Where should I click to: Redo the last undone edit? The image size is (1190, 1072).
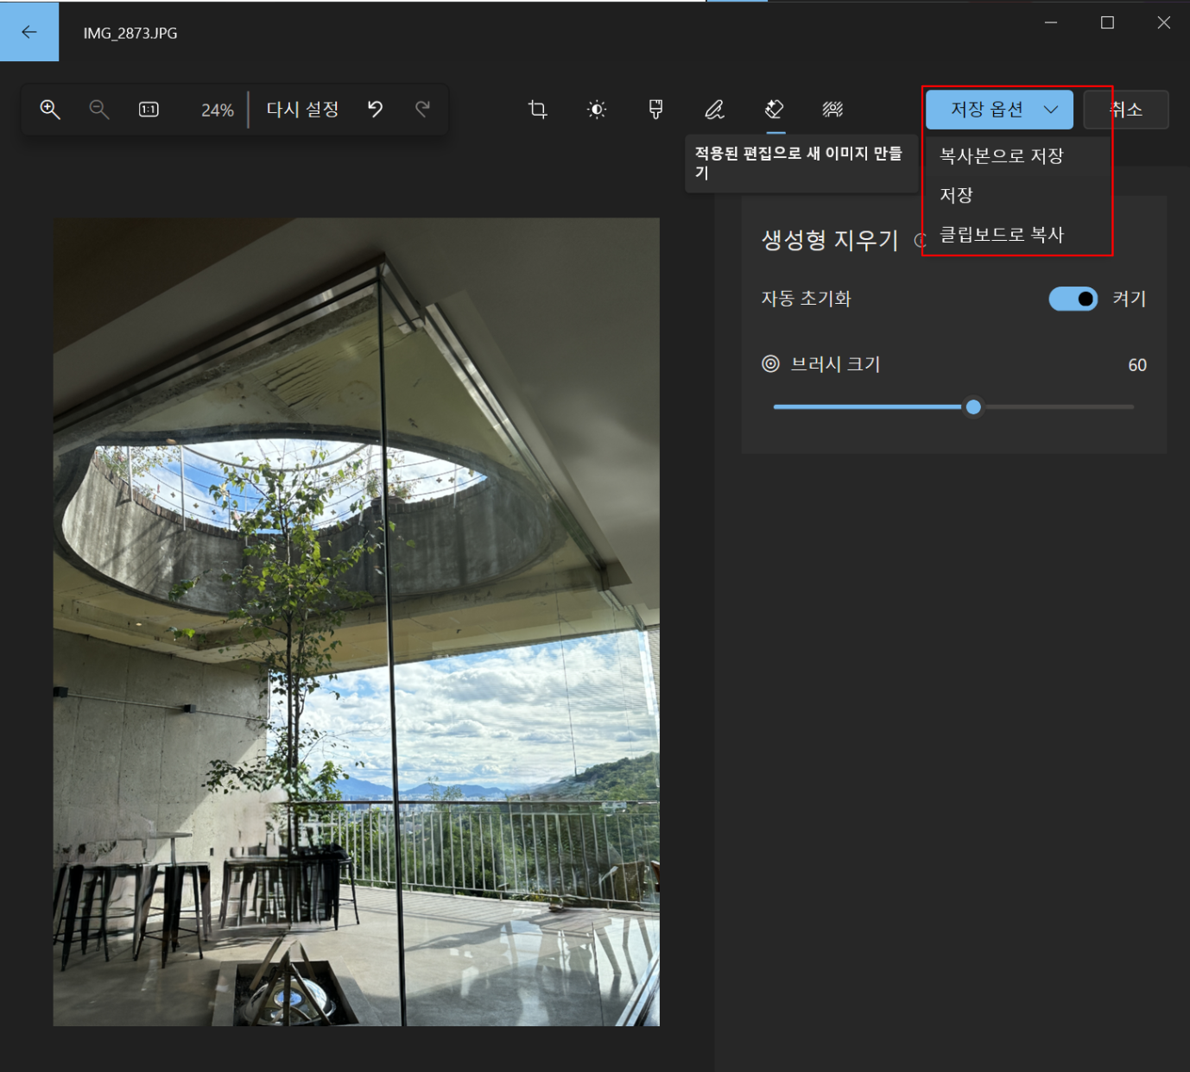tap(422, 110)
